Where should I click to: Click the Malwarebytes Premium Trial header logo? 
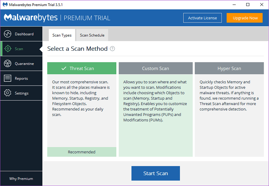(x=57, y=18)
